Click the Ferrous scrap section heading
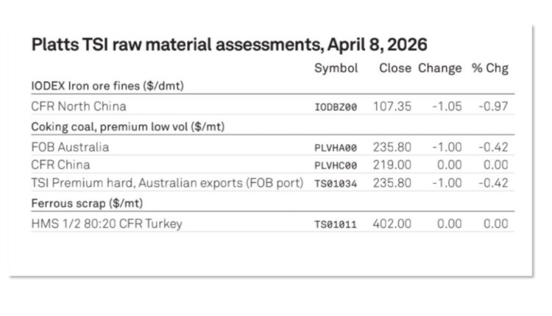Viewport: 552px width, 316px height. coord(79,202)
